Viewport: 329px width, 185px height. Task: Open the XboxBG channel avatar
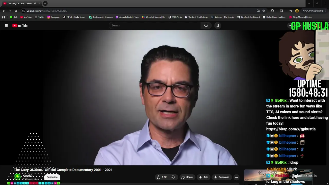[17, 177]
